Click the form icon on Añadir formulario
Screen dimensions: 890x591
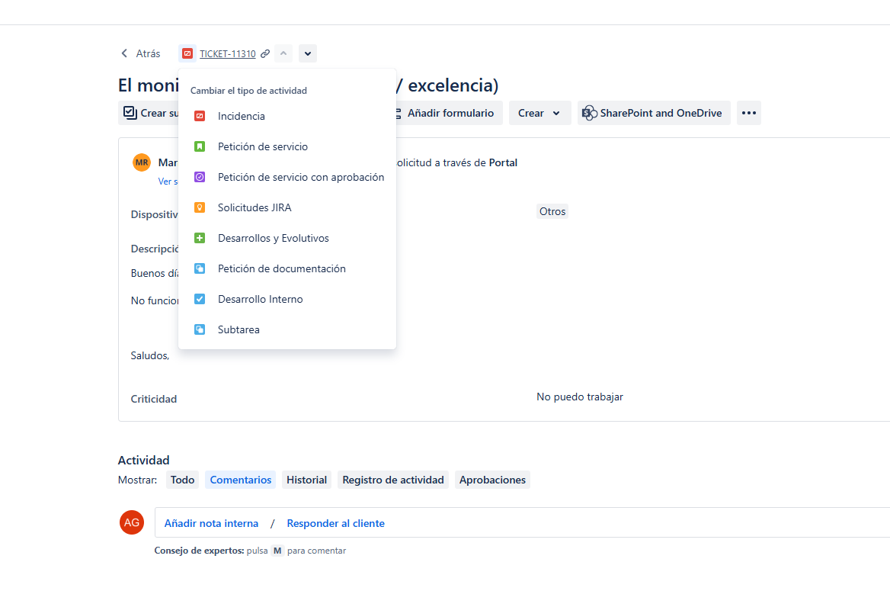(398, 113)
